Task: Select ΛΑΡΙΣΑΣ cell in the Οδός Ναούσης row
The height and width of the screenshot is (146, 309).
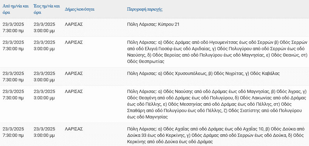Action: pos(74,91)
